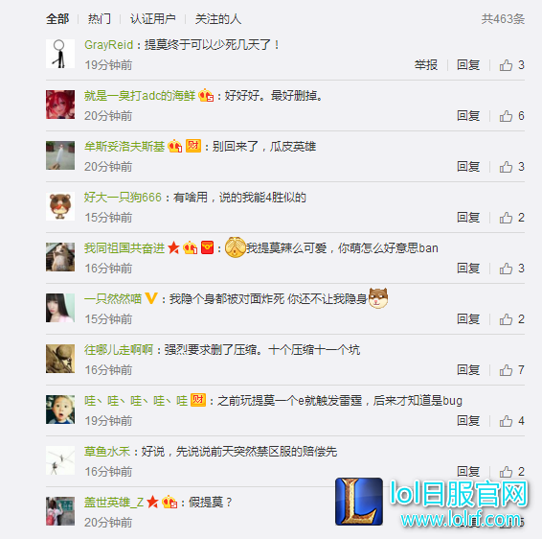Show the 全部 comments tab

57,18
